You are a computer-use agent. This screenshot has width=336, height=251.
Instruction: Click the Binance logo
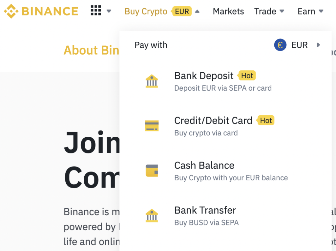[x=41, y=11]
